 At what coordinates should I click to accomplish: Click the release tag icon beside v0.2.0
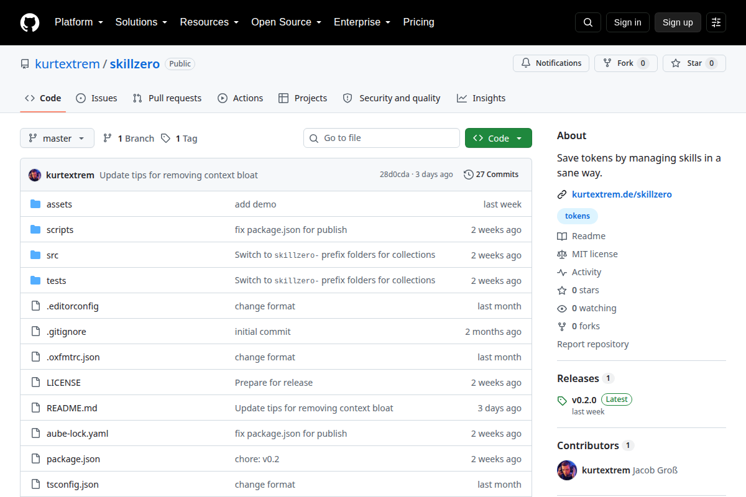point(562,401)
